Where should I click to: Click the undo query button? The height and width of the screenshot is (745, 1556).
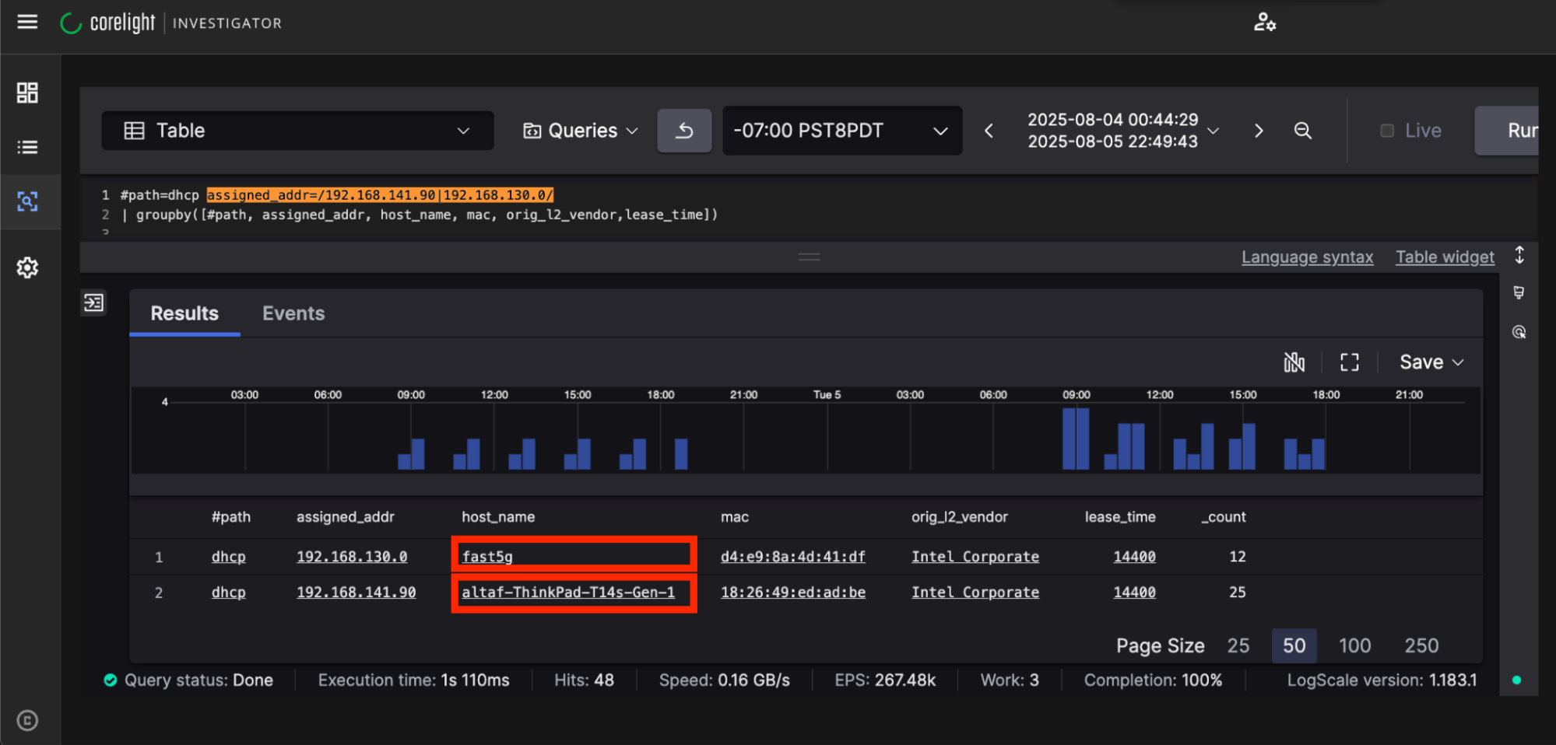click(684, 131)
